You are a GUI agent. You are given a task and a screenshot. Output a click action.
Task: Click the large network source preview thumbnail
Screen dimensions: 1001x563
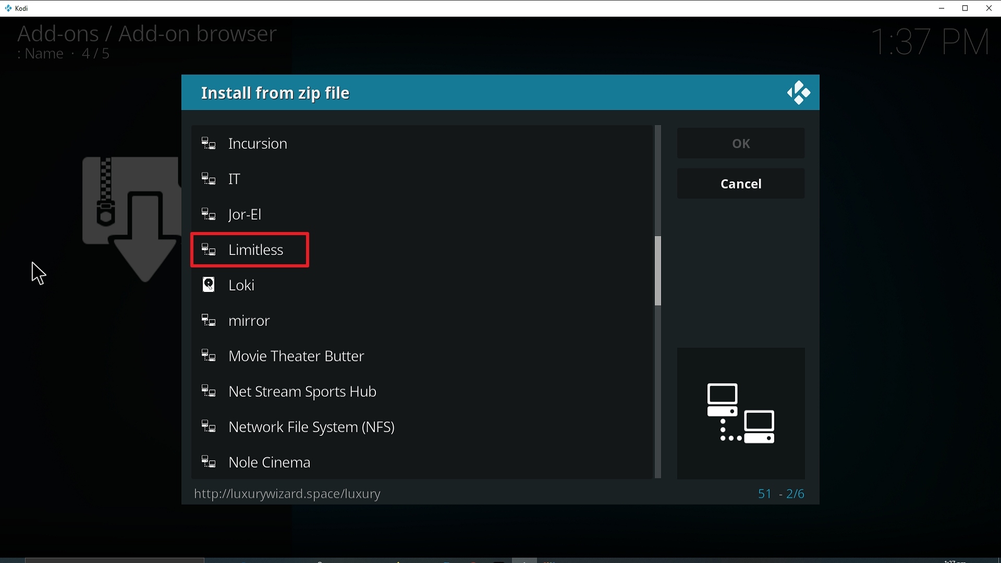[741, 413]
